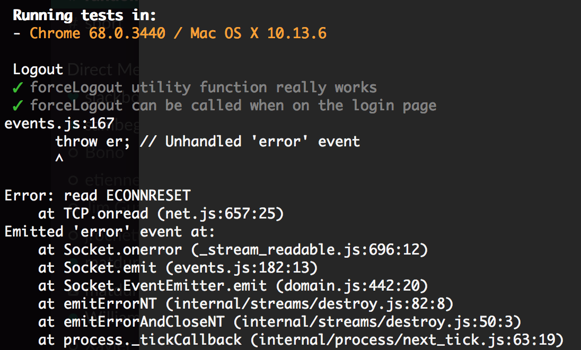Select the "Running tests in:" heading
Viewport: 581px width, 350px height.
tap(84, 15)
